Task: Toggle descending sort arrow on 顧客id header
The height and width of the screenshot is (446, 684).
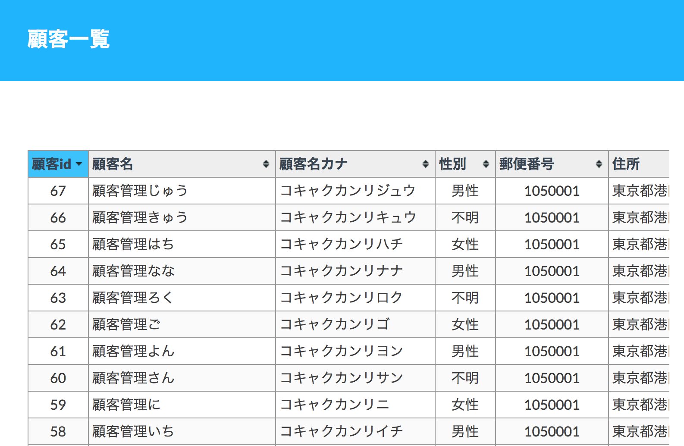Action: [79, 164]
